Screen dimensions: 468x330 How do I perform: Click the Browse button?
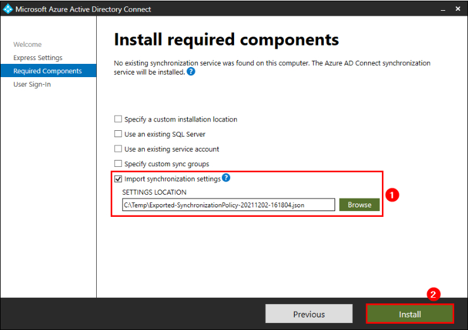359,205
